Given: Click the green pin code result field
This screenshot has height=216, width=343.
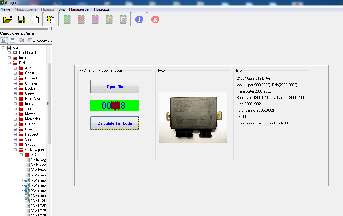Looking at the screenshot, I should (x=115, y=106).
